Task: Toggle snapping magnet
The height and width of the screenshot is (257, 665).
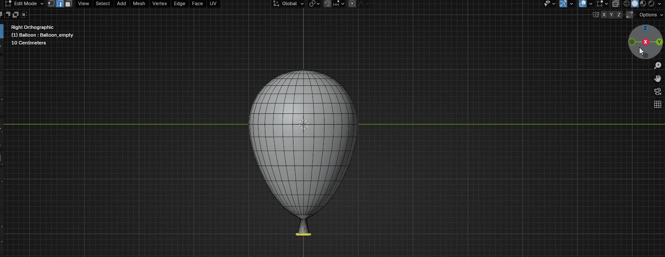Action: click(328, 3)
